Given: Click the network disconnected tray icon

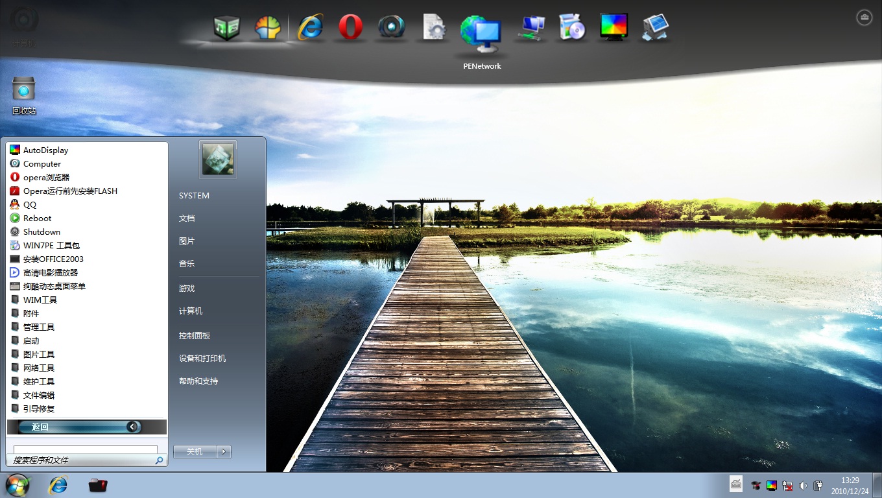Looking at the screenshot, I should [x=787, y=485].
